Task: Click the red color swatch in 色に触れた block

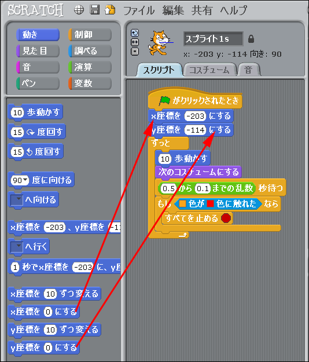Action: pyautogui.click(x=210, y=203)
